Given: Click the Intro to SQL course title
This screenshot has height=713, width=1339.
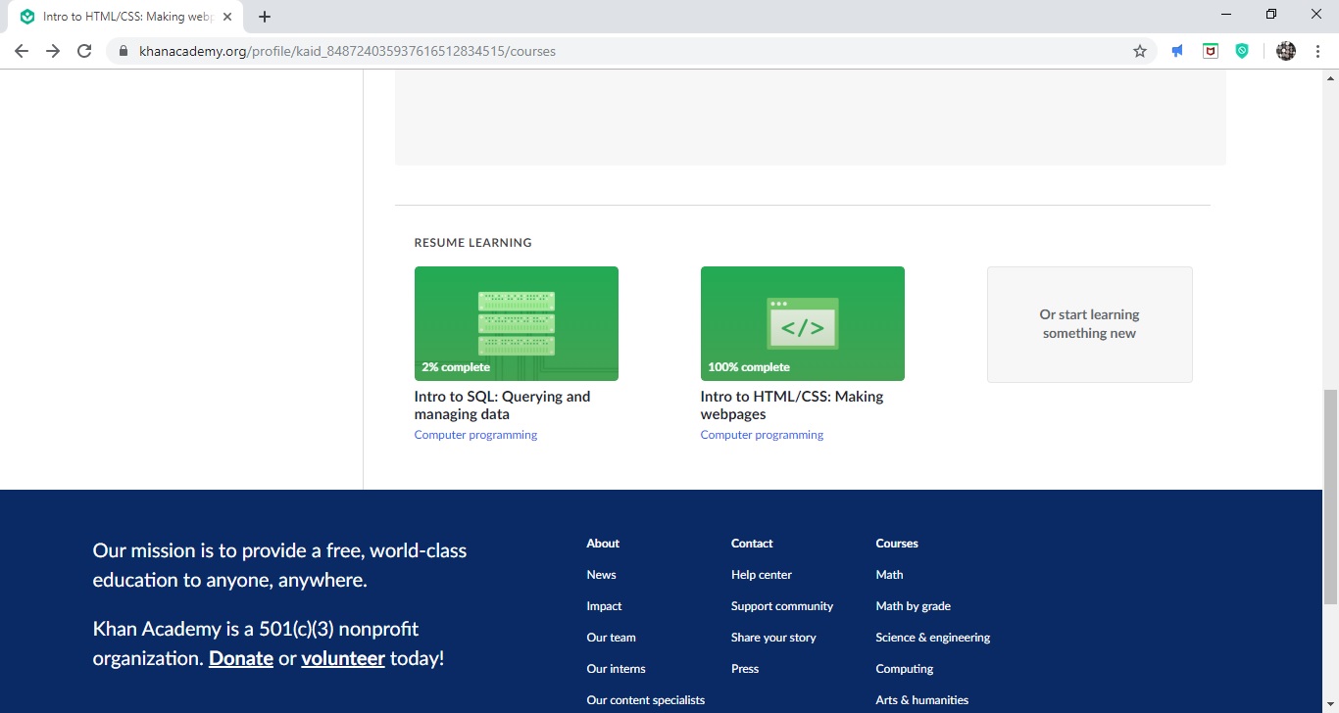Looking at the screenshot, I should 502,405.
